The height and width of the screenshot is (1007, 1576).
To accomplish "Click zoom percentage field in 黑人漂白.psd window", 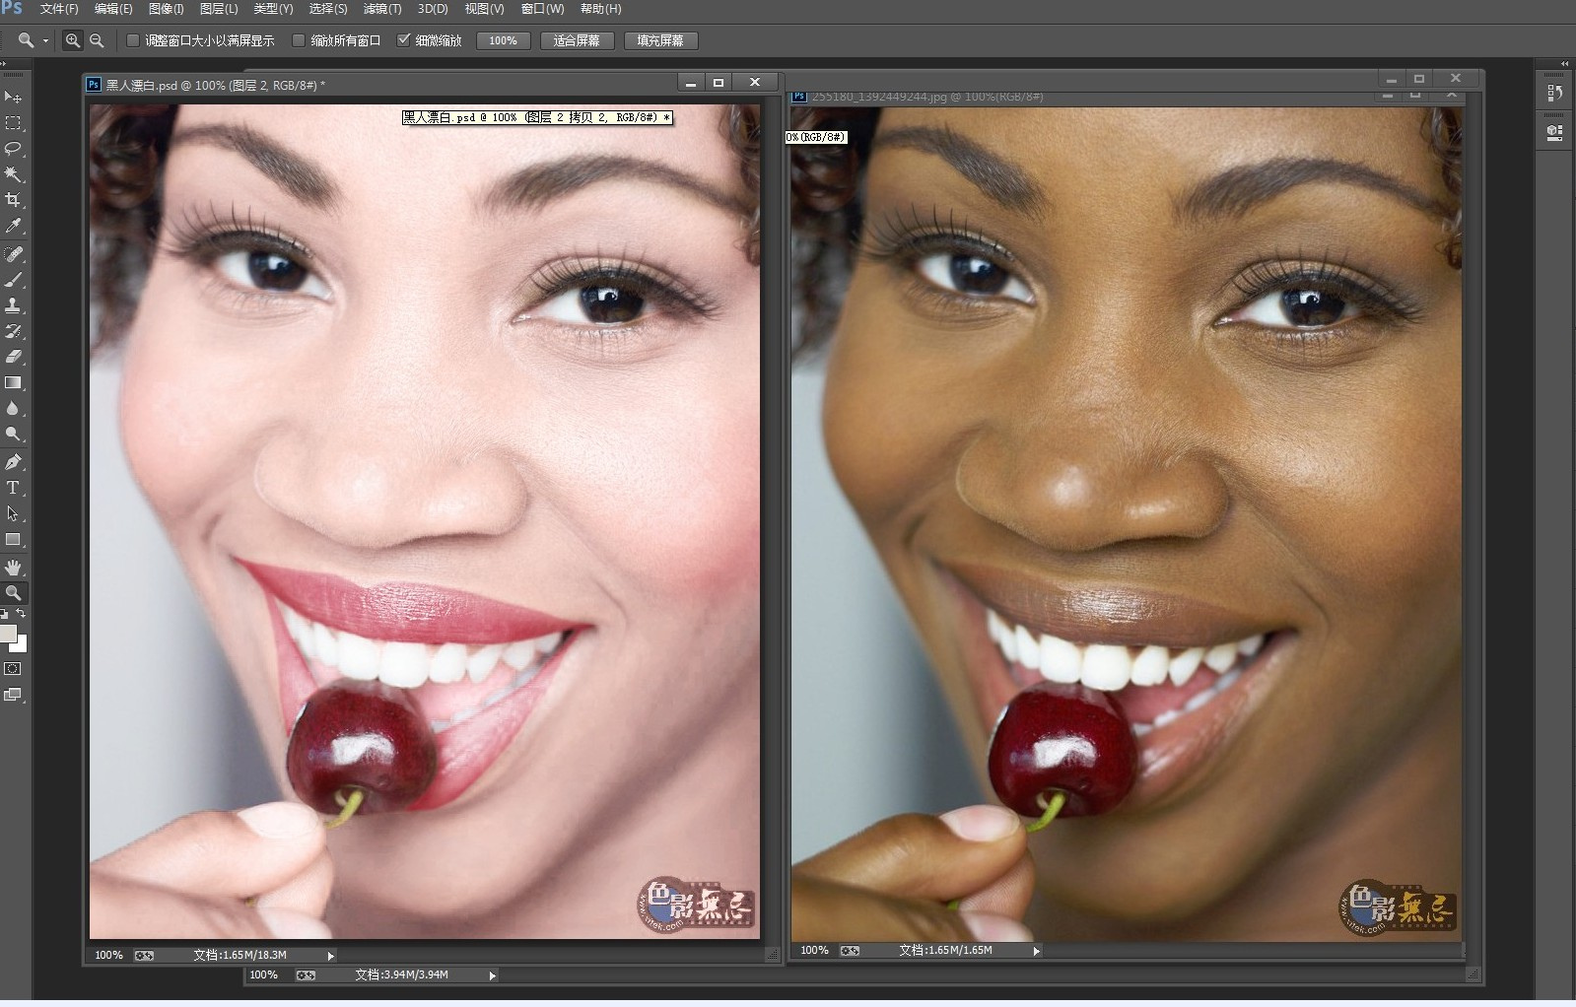I will point(108,956).
